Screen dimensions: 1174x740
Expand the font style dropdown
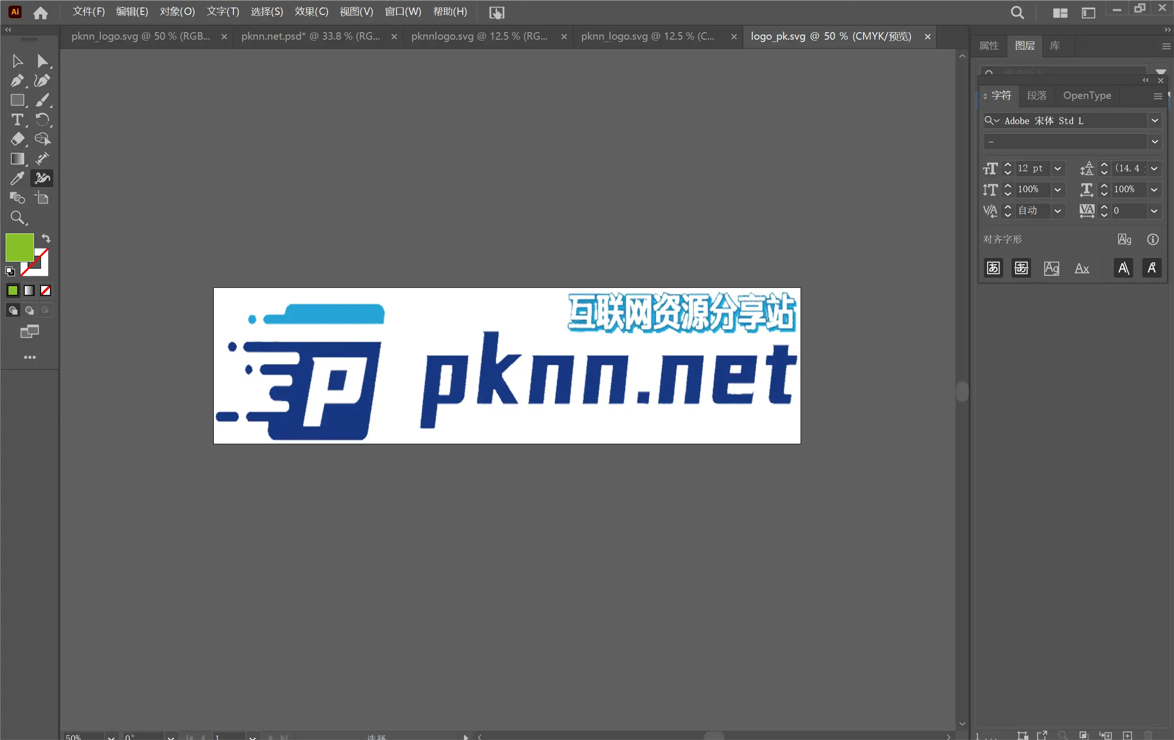(1154, 142)
